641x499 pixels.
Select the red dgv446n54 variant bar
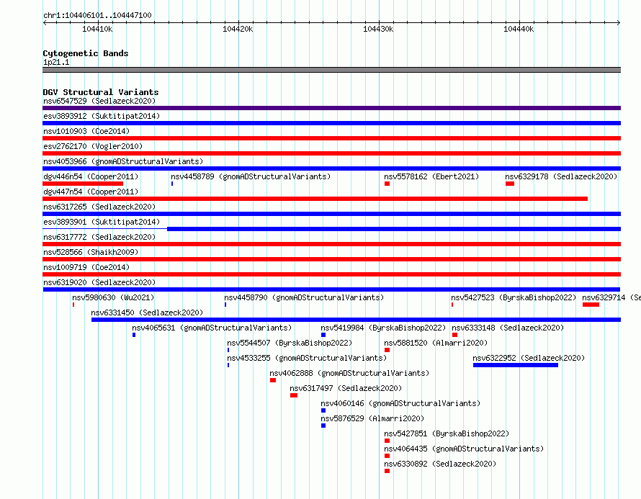[83, 184]
